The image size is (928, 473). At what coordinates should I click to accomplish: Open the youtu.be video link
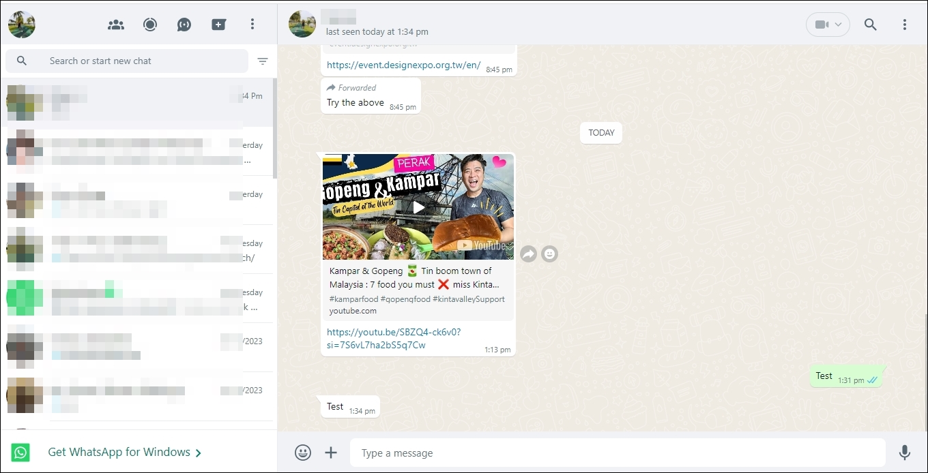[394, 338]
